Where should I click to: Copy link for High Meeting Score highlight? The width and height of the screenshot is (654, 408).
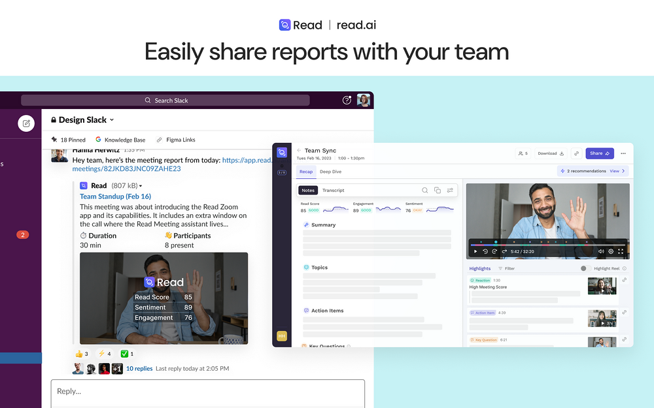tap(625, 280)
